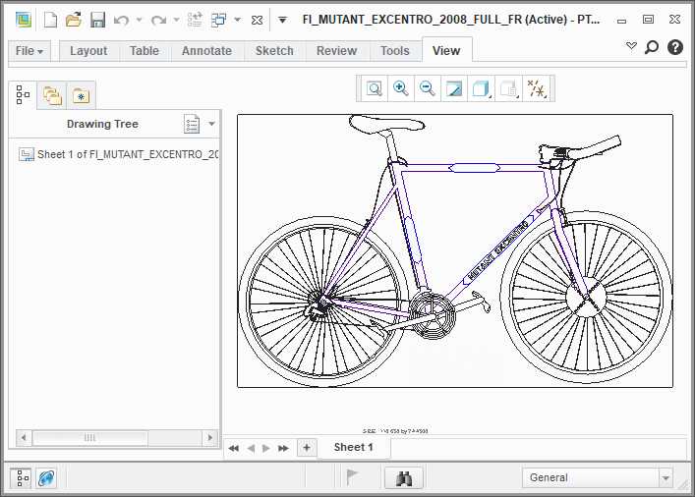This screenshot has width=695, height=497.
Task: Switch to the Table tab
Action: (145, 51)
